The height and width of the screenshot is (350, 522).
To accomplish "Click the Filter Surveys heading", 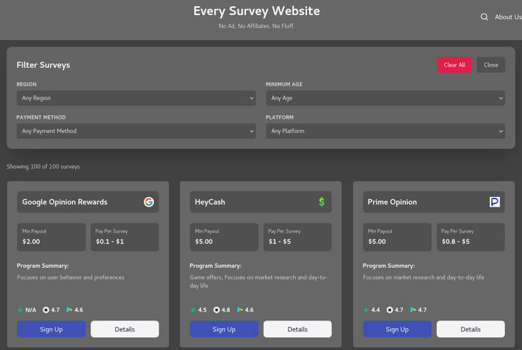I will pos(43,65).
